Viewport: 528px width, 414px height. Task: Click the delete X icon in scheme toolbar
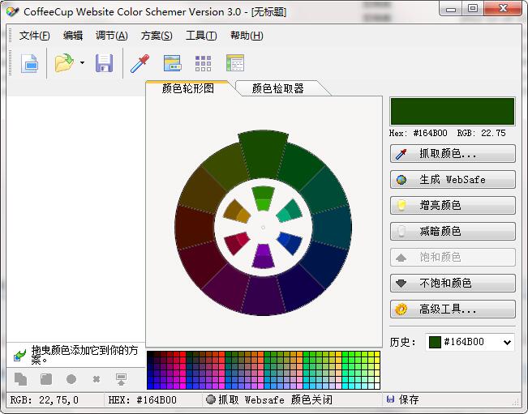pyautogui.click(x=97, y=379)
